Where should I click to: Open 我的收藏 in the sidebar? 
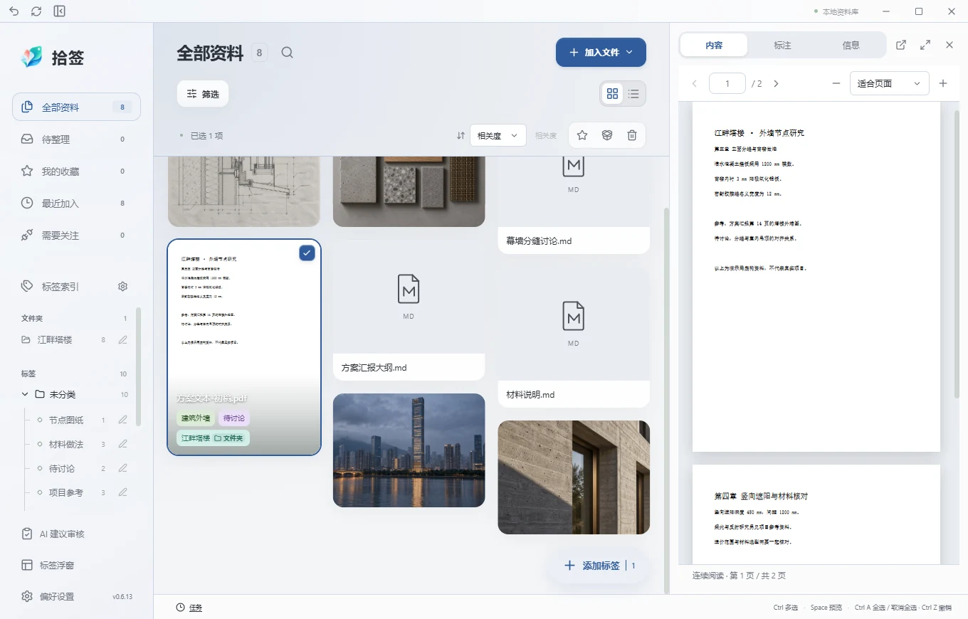76,171
